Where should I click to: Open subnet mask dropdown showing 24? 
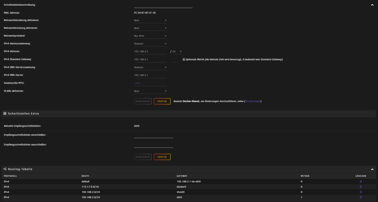coord(177,52)
